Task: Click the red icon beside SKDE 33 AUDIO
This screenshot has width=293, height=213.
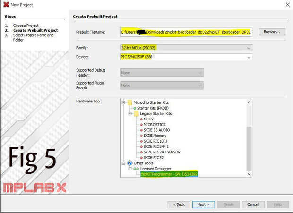Action: coord(141,130)
